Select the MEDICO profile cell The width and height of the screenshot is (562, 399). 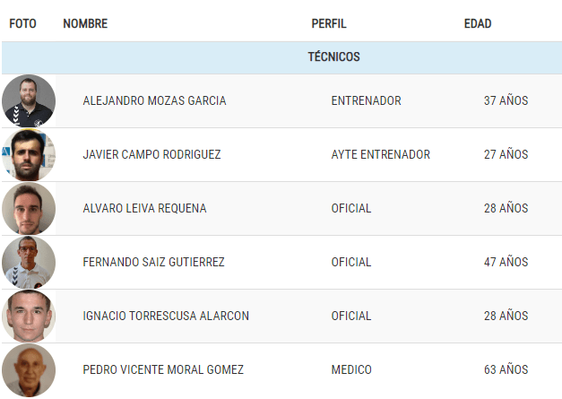tap(351, 369)
